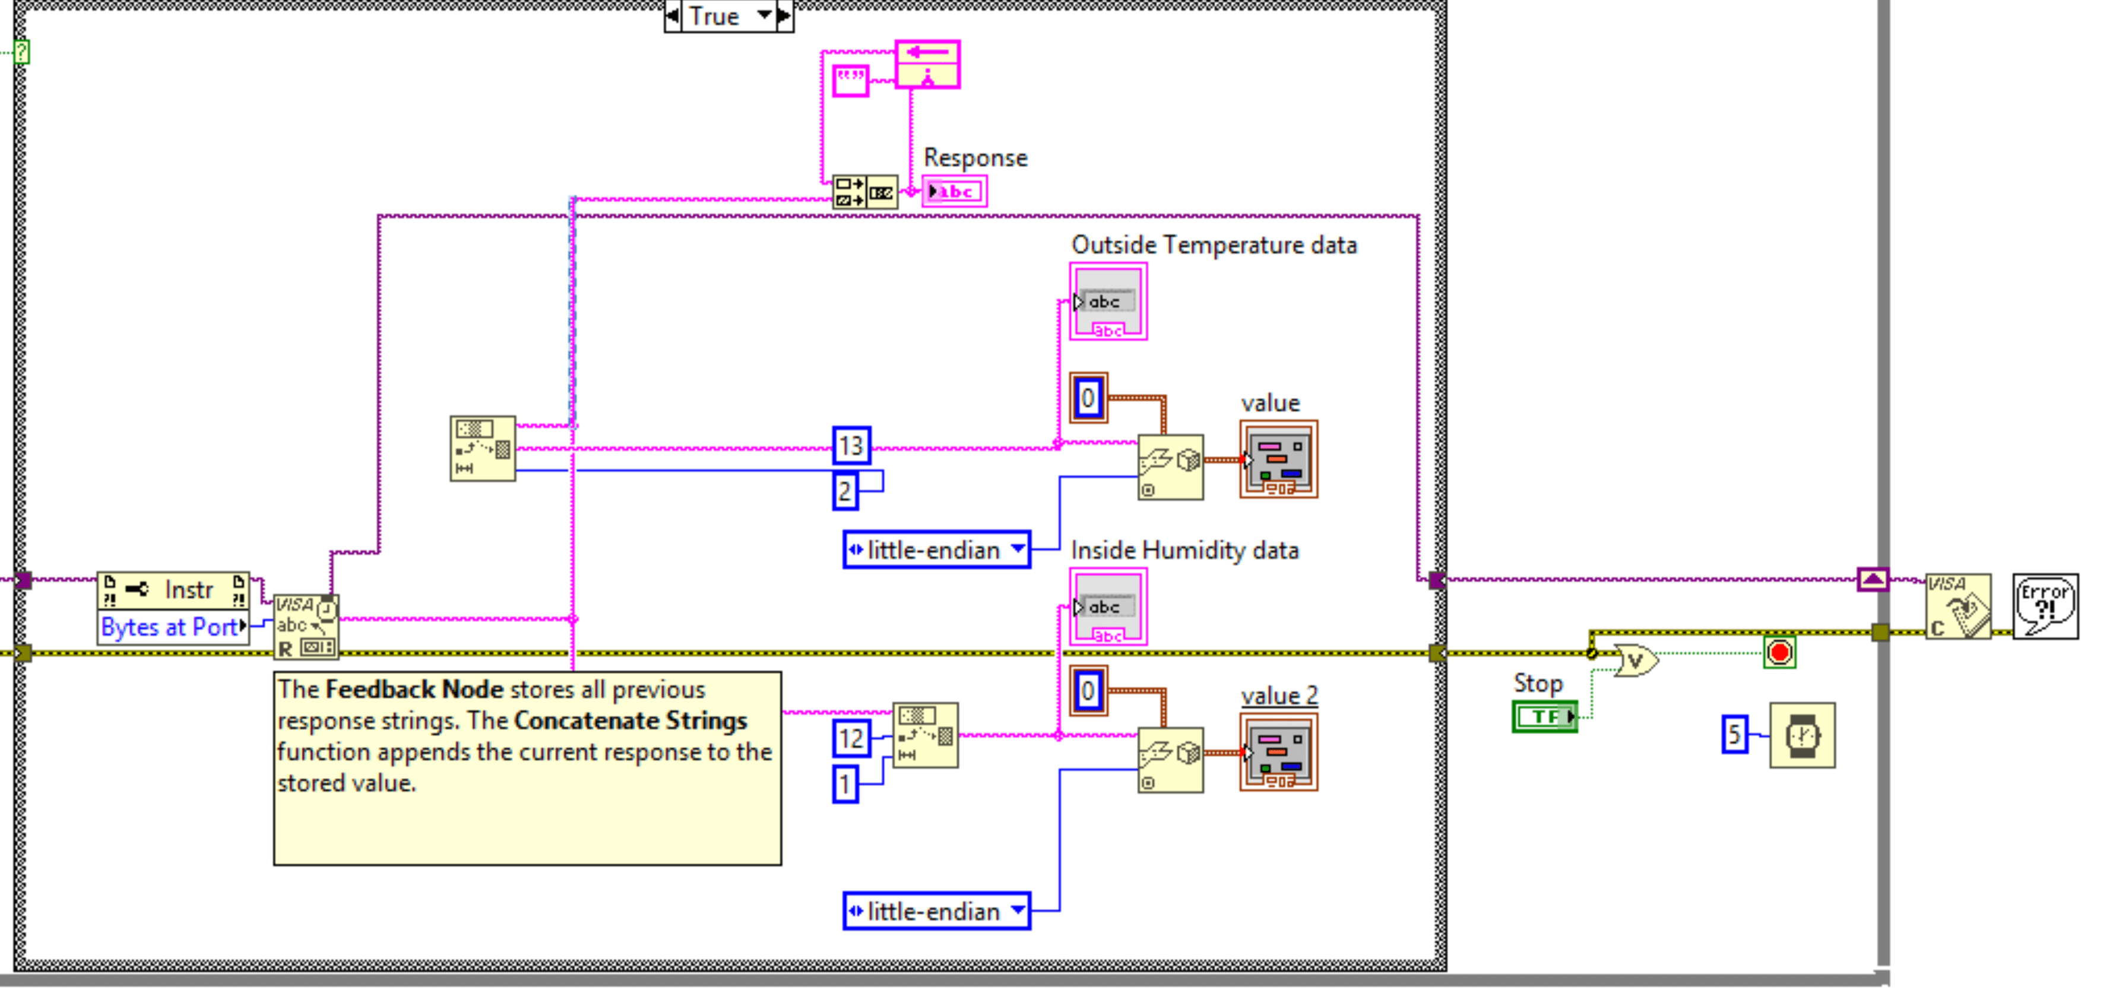Click the case selector question mark terminal
2103x1000 pixels.
point(22,52)
